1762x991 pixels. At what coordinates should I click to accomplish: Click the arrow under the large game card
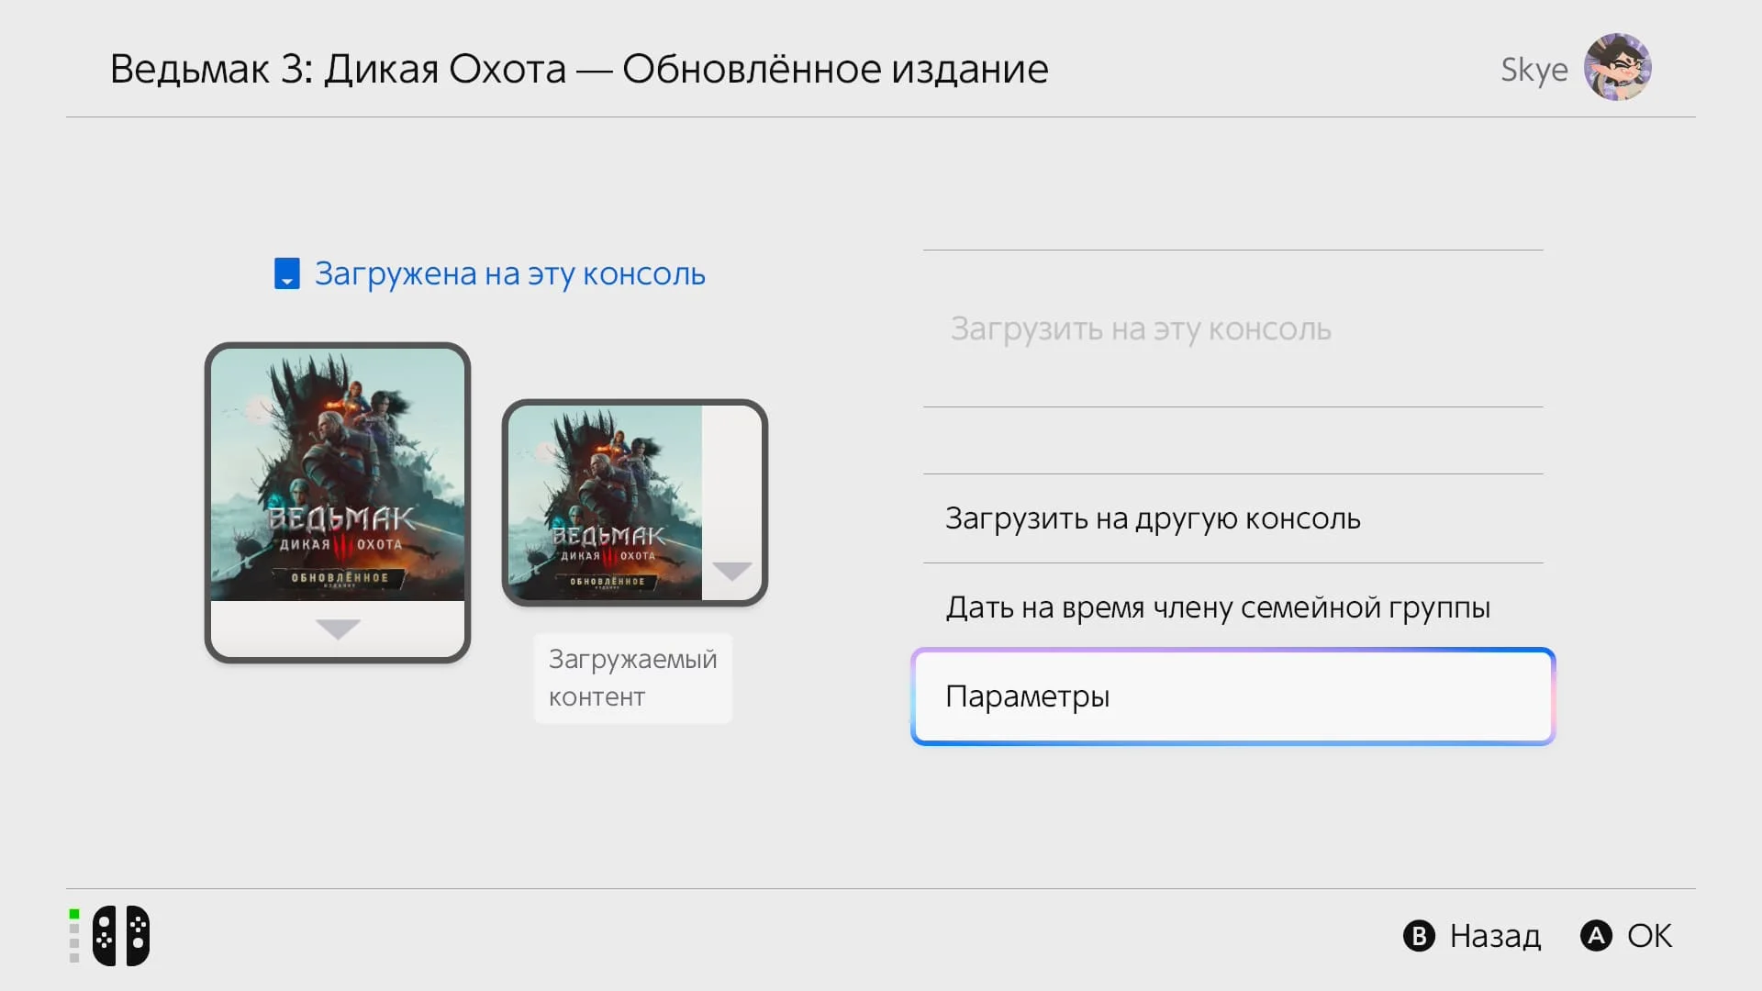click(x=338, y=629)
